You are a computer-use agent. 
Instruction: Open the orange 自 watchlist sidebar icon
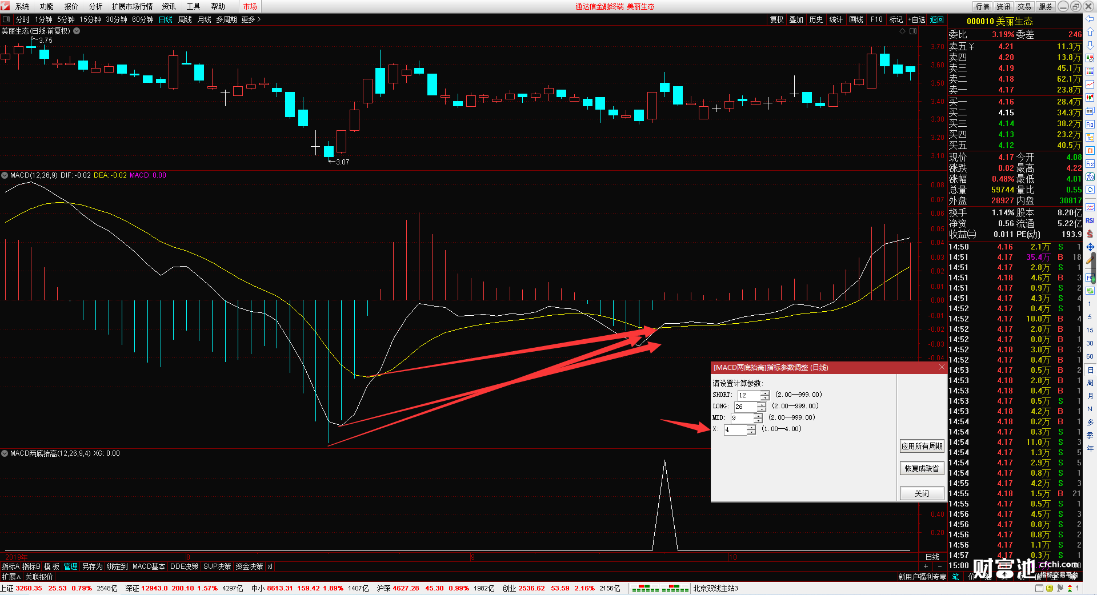[x=1090, y=151]
